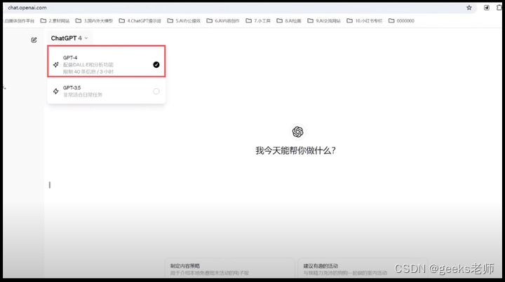Click the 非常适合日常任务 description text
Viewport: 505px width, 282px height.
(83, 95)
